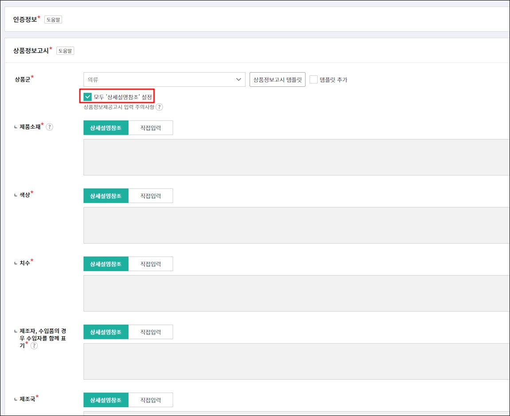This screenshot has height=416, width=510.
Task: Select 직접입력 for 제조자 수입자 field
Action: 151,332
